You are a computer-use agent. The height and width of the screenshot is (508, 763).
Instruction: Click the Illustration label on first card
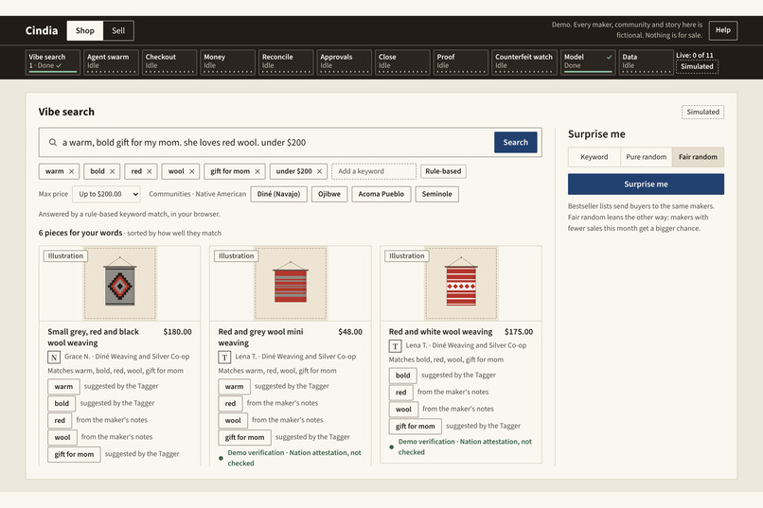65,255
